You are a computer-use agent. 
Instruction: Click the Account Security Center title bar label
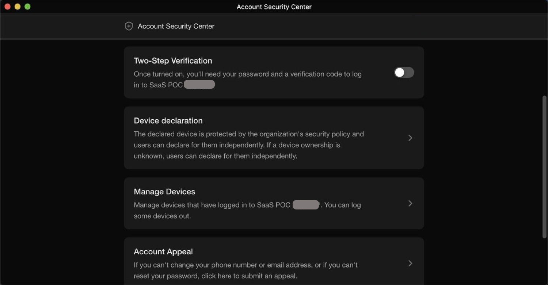click(274, 7)
